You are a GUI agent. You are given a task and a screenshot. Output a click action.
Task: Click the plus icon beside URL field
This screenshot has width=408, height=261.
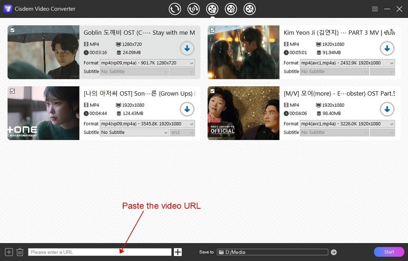(177, 252)
